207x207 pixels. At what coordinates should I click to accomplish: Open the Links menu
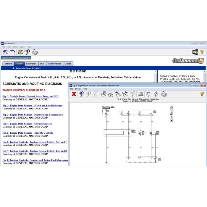pyautogui.click(x=15, y=47)
